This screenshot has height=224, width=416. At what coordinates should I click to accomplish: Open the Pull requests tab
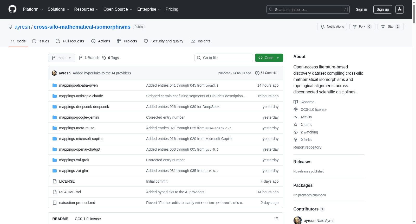(70, 41)
